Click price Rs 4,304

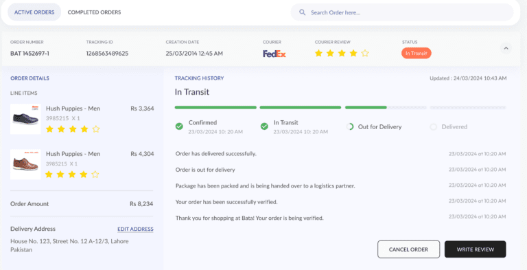[142, 154]
